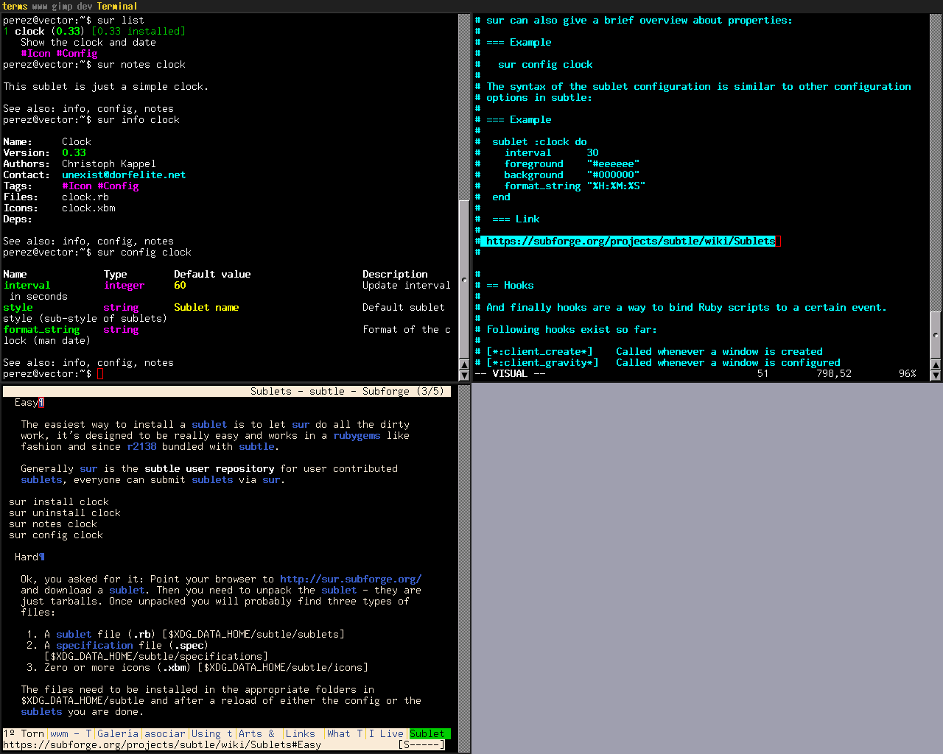Click the browser pane's vertical scrollbar
The width and height of the screenshot is (943, 754).
click(464, 567)
